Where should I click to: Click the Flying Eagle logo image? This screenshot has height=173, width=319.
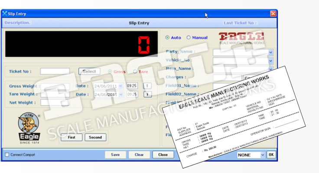point(29,128)
